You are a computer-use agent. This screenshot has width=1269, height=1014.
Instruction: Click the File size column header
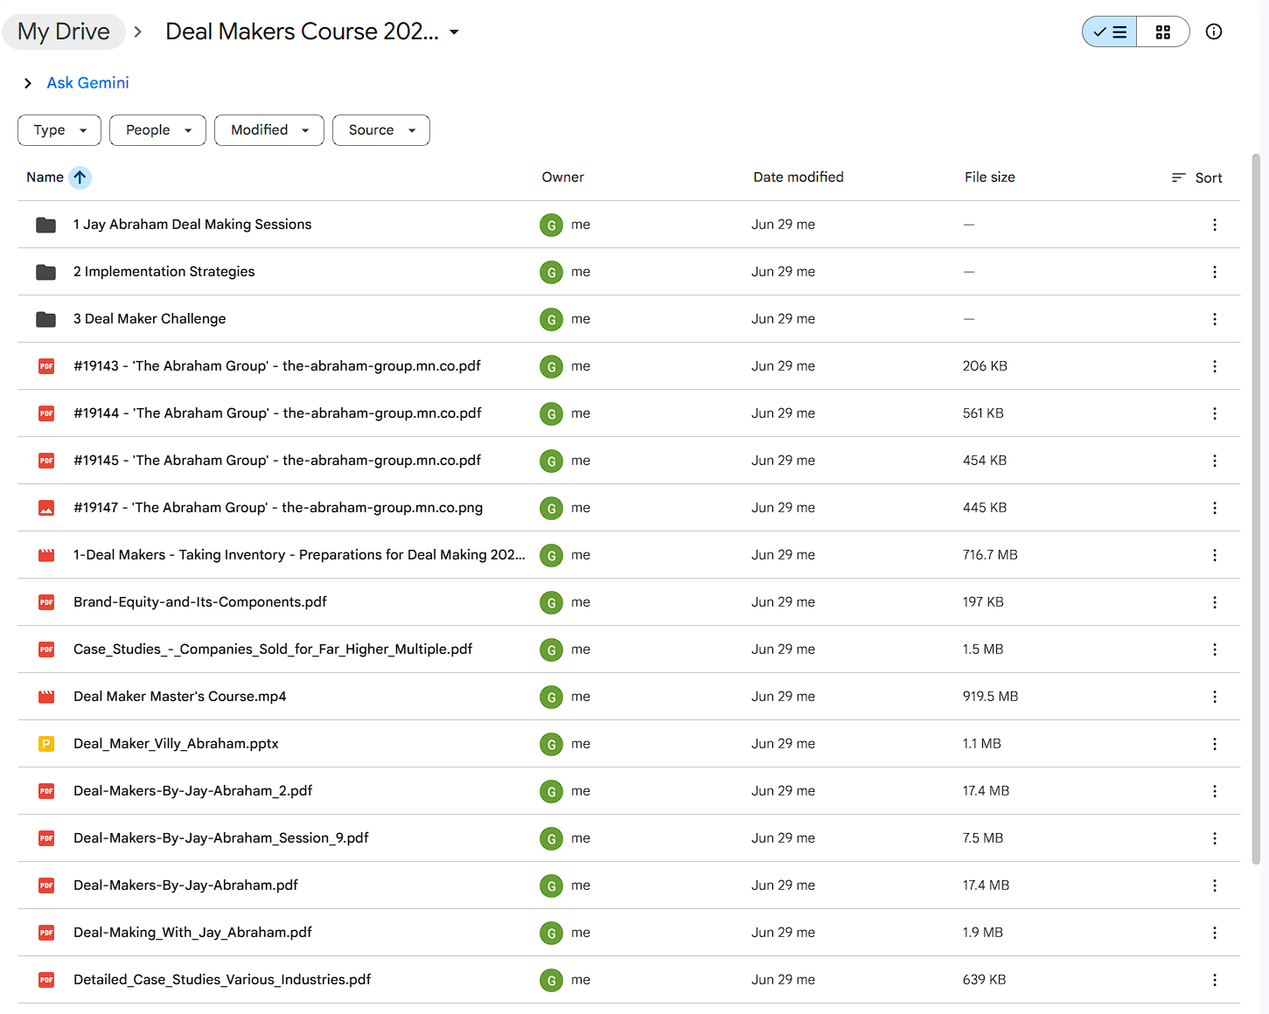990,177
